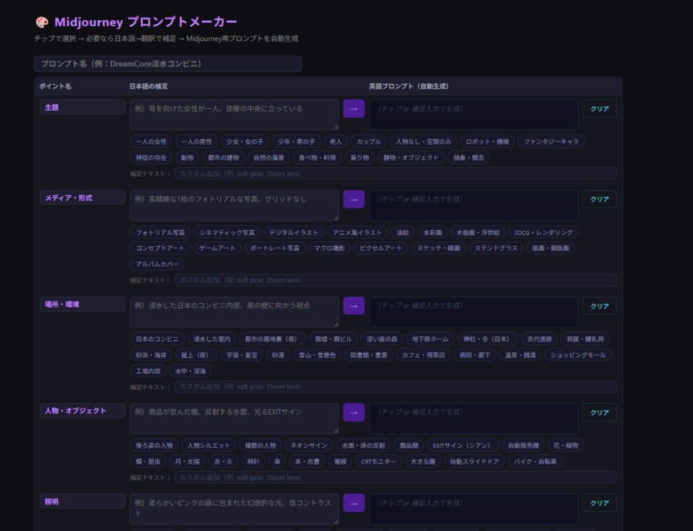Add the 傘 object chip
The image size is (693, 531).
pyautogui.click(x=277, y=461)
